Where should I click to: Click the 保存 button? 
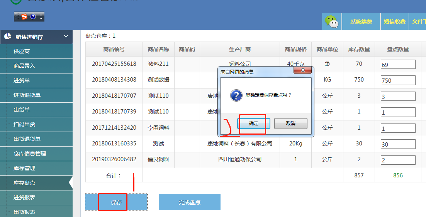(116, 202)
